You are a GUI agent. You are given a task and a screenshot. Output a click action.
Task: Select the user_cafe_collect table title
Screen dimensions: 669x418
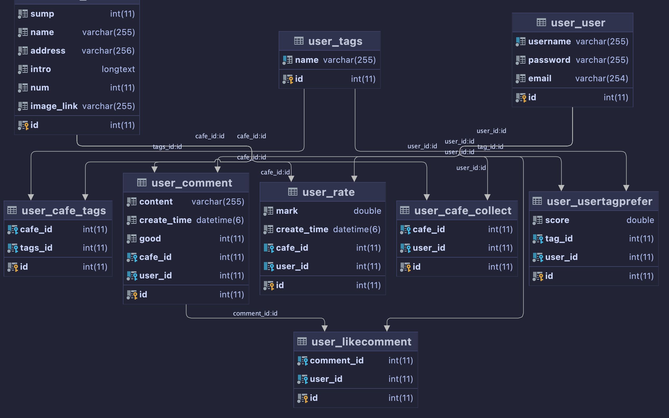[463, 211]
